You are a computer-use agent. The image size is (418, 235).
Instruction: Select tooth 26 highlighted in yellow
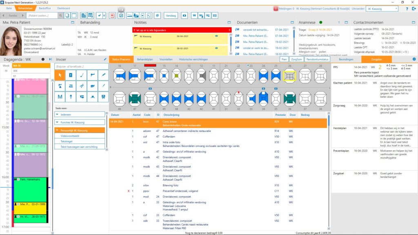pyautogui.click(x=290, y=76)
